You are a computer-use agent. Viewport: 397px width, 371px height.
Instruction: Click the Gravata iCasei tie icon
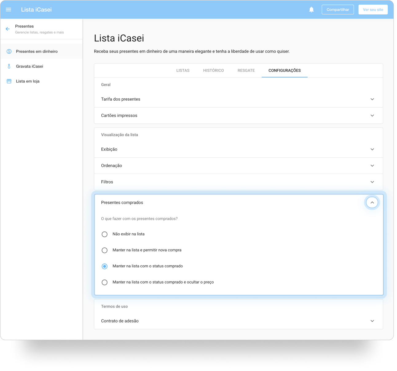(x=9, y=66)
